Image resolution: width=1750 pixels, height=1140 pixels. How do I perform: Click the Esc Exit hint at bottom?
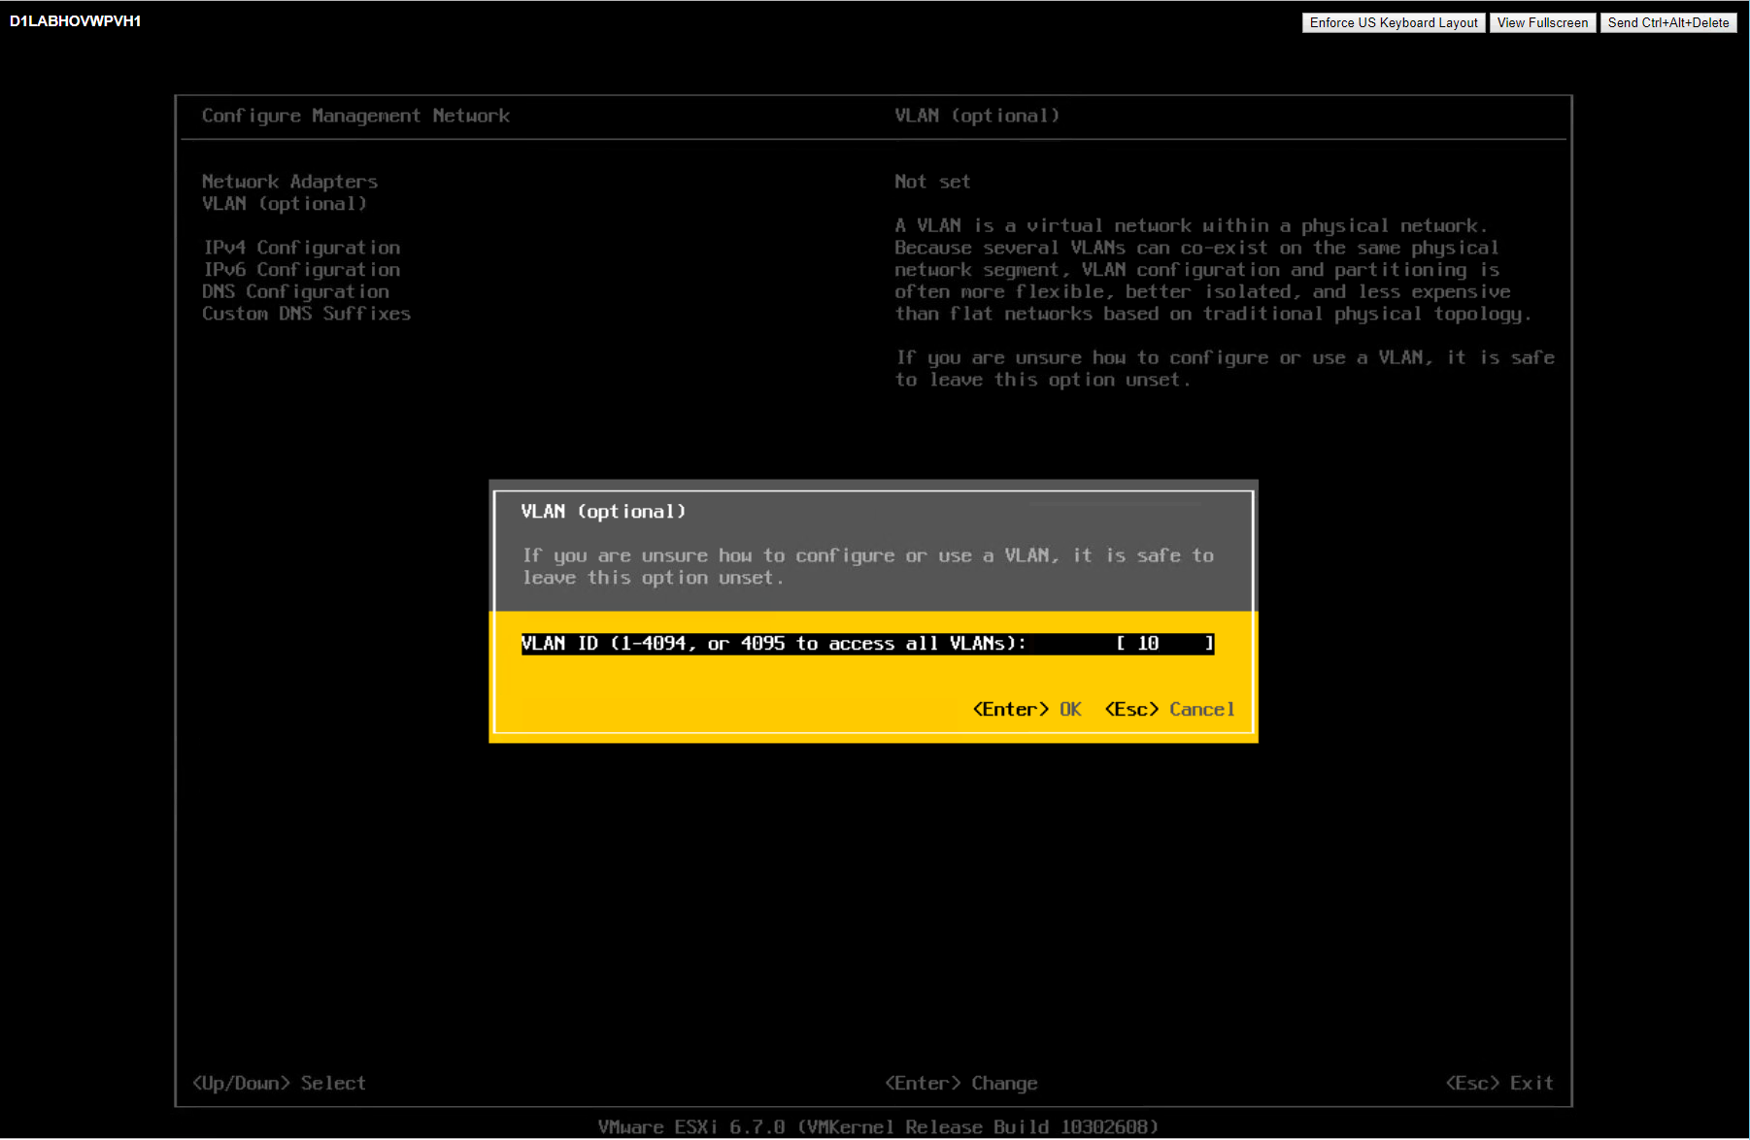(1498, 1083)
